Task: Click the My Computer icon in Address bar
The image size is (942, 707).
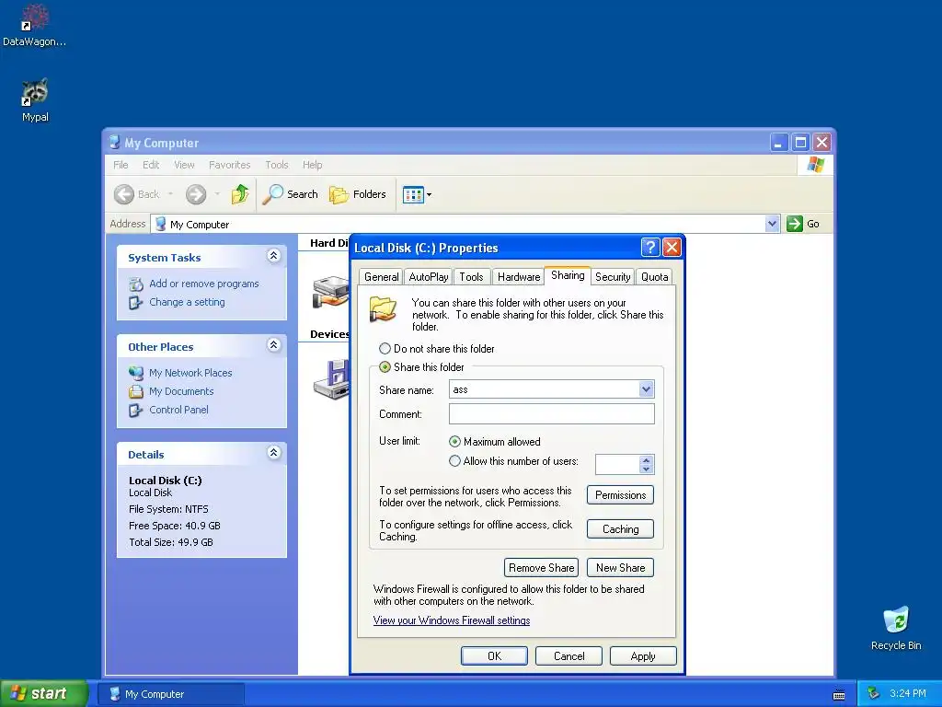Action: pos(160,224)
